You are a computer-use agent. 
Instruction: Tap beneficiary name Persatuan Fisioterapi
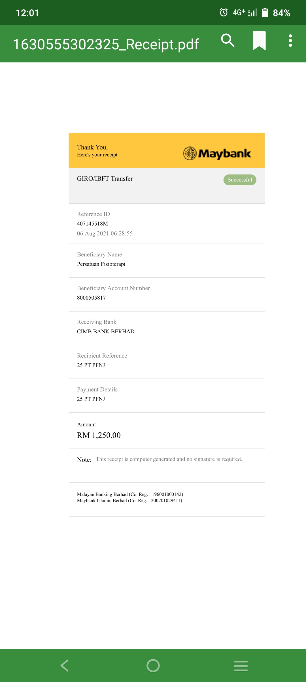(101, 264)
